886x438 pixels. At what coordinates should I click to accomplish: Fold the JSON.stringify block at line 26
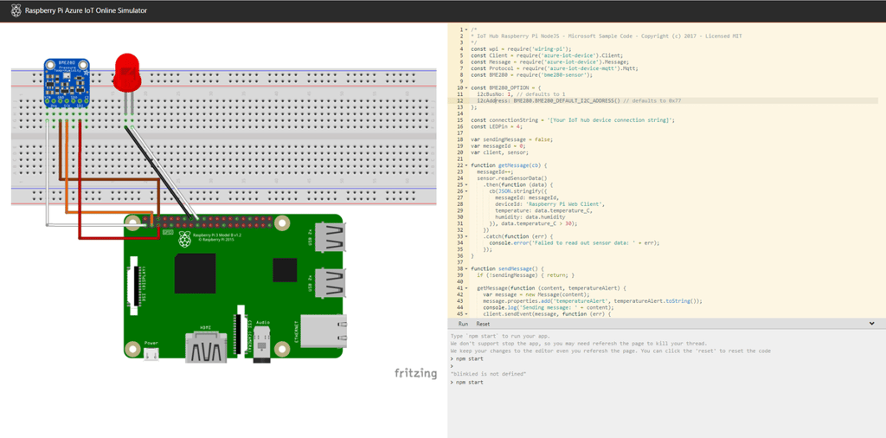point(466,191)
